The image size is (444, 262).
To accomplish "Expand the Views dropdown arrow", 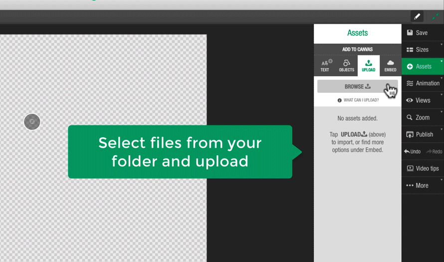I will pos(441,95).
